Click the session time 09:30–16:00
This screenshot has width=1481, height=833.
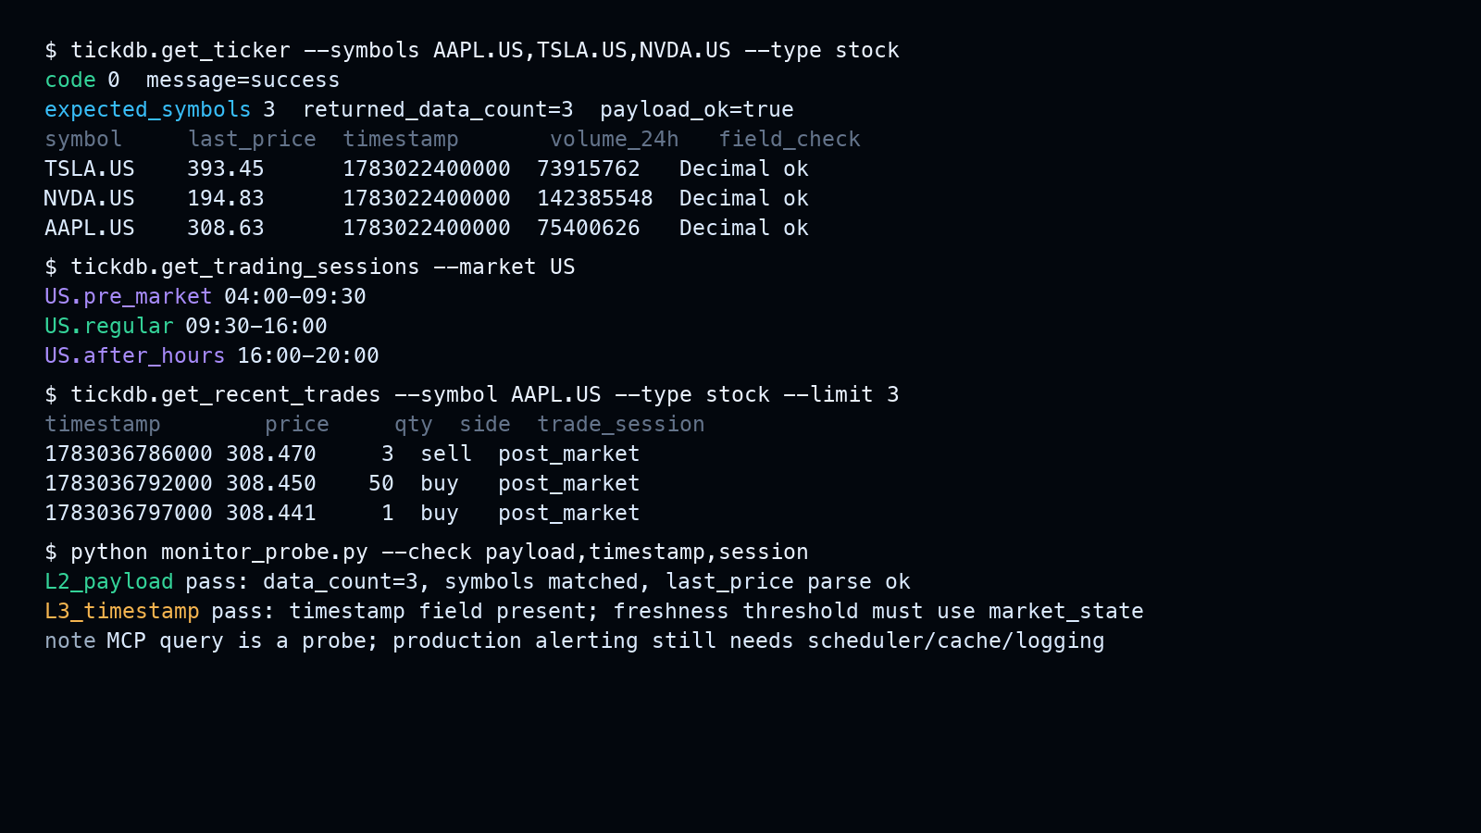pyautogui.click(x=256, y=327)
